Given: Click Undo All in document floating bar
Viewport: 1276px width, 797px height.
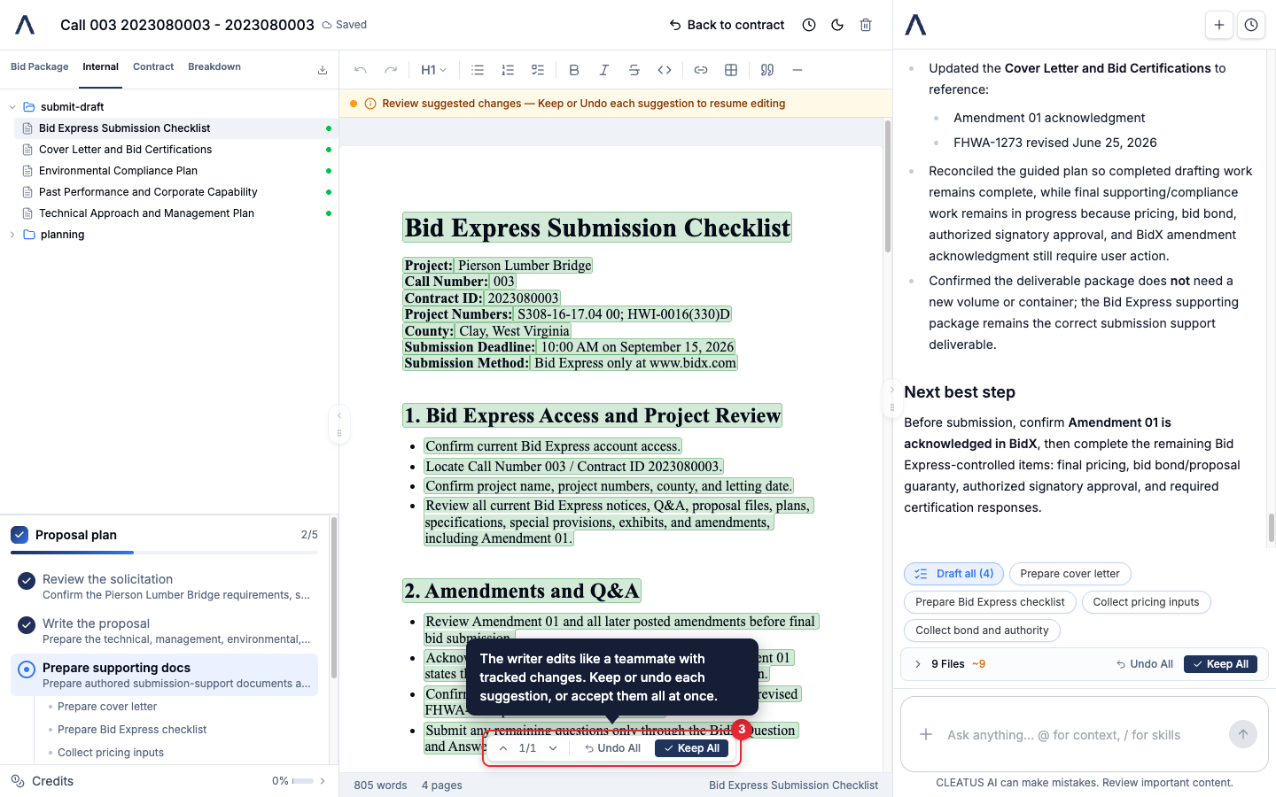Looking at the screenshot, I should pos(612,748).
